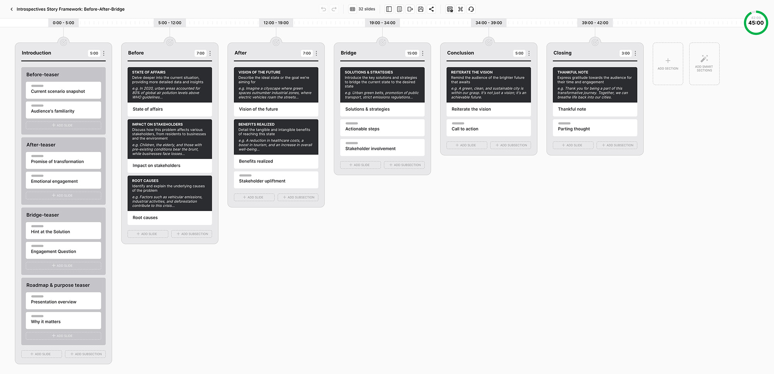Open the options menu for the Conclusion section
Viewport: 774px width, 374px height.
[x=529, y=53]
